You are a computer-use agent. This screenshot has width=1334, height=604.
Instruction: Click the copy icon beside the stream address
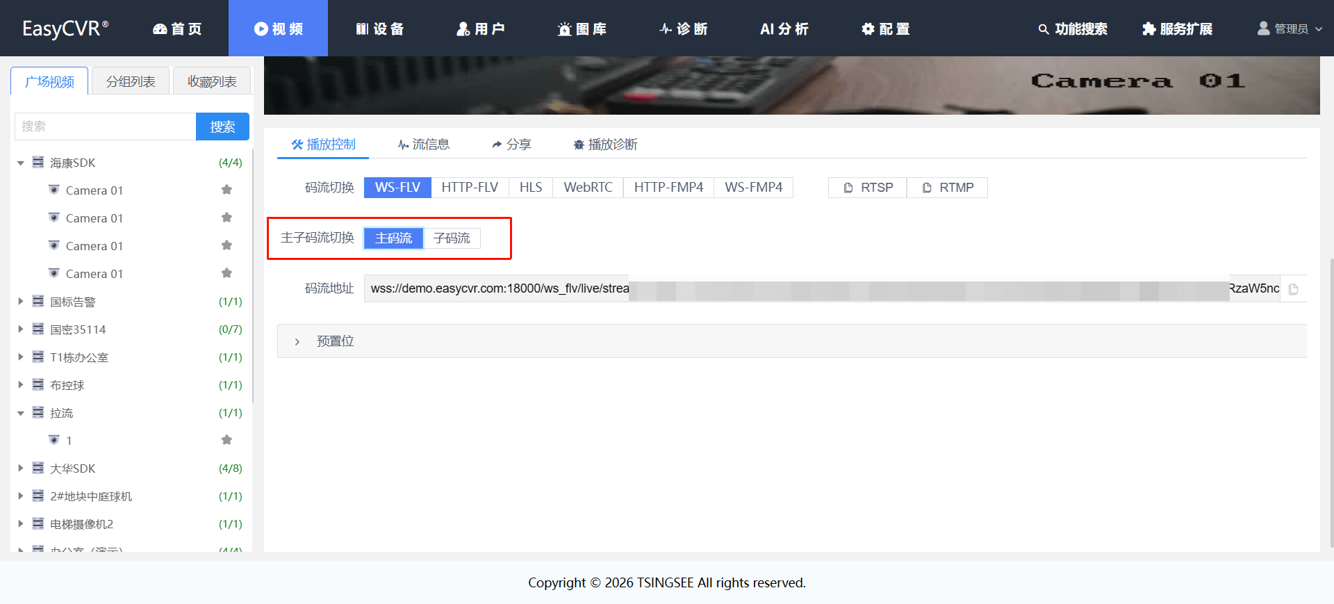pos(1293,289)
